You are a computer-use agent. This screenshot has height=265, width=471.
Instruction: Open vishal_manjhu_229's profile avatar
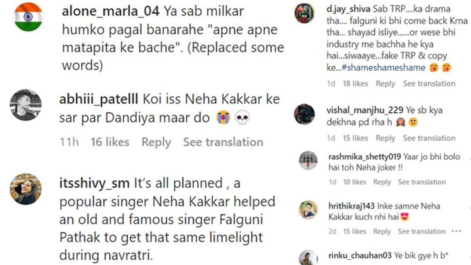pyautogui.click(x=304, y=114)
